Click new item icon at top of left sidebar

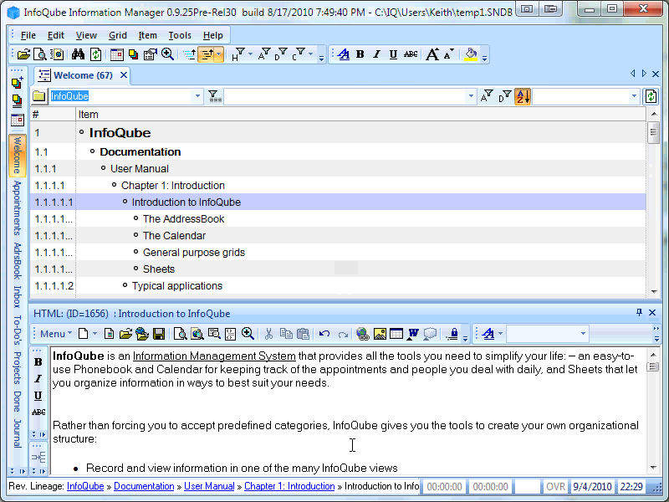[x=17, y=82]
